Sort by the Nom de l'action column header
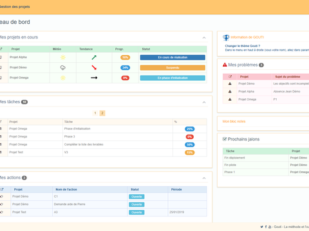 (x=66, y=189)
